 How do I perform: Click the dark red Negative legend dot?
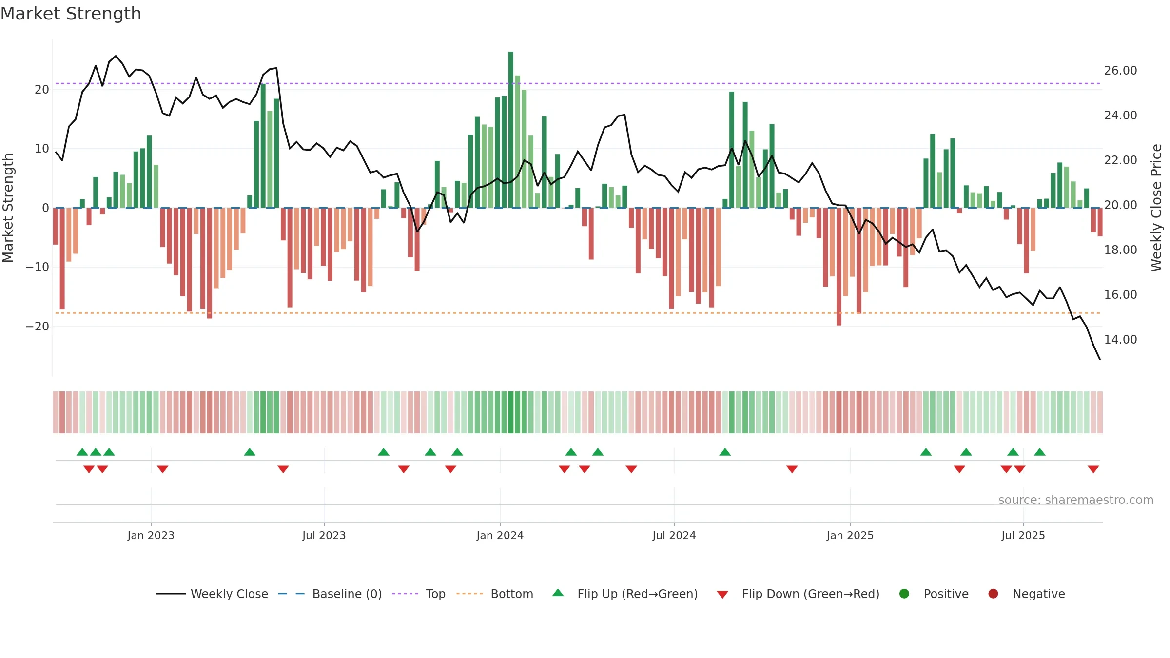(x=993, y=594)
